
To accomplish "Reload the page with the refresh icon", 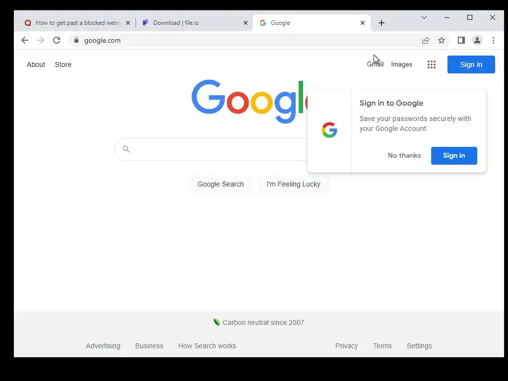I will (57, 41).
